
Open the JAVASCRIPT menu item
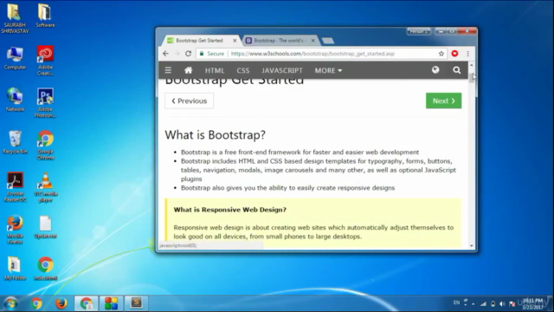pyautogui.click(x=282, y=70)
